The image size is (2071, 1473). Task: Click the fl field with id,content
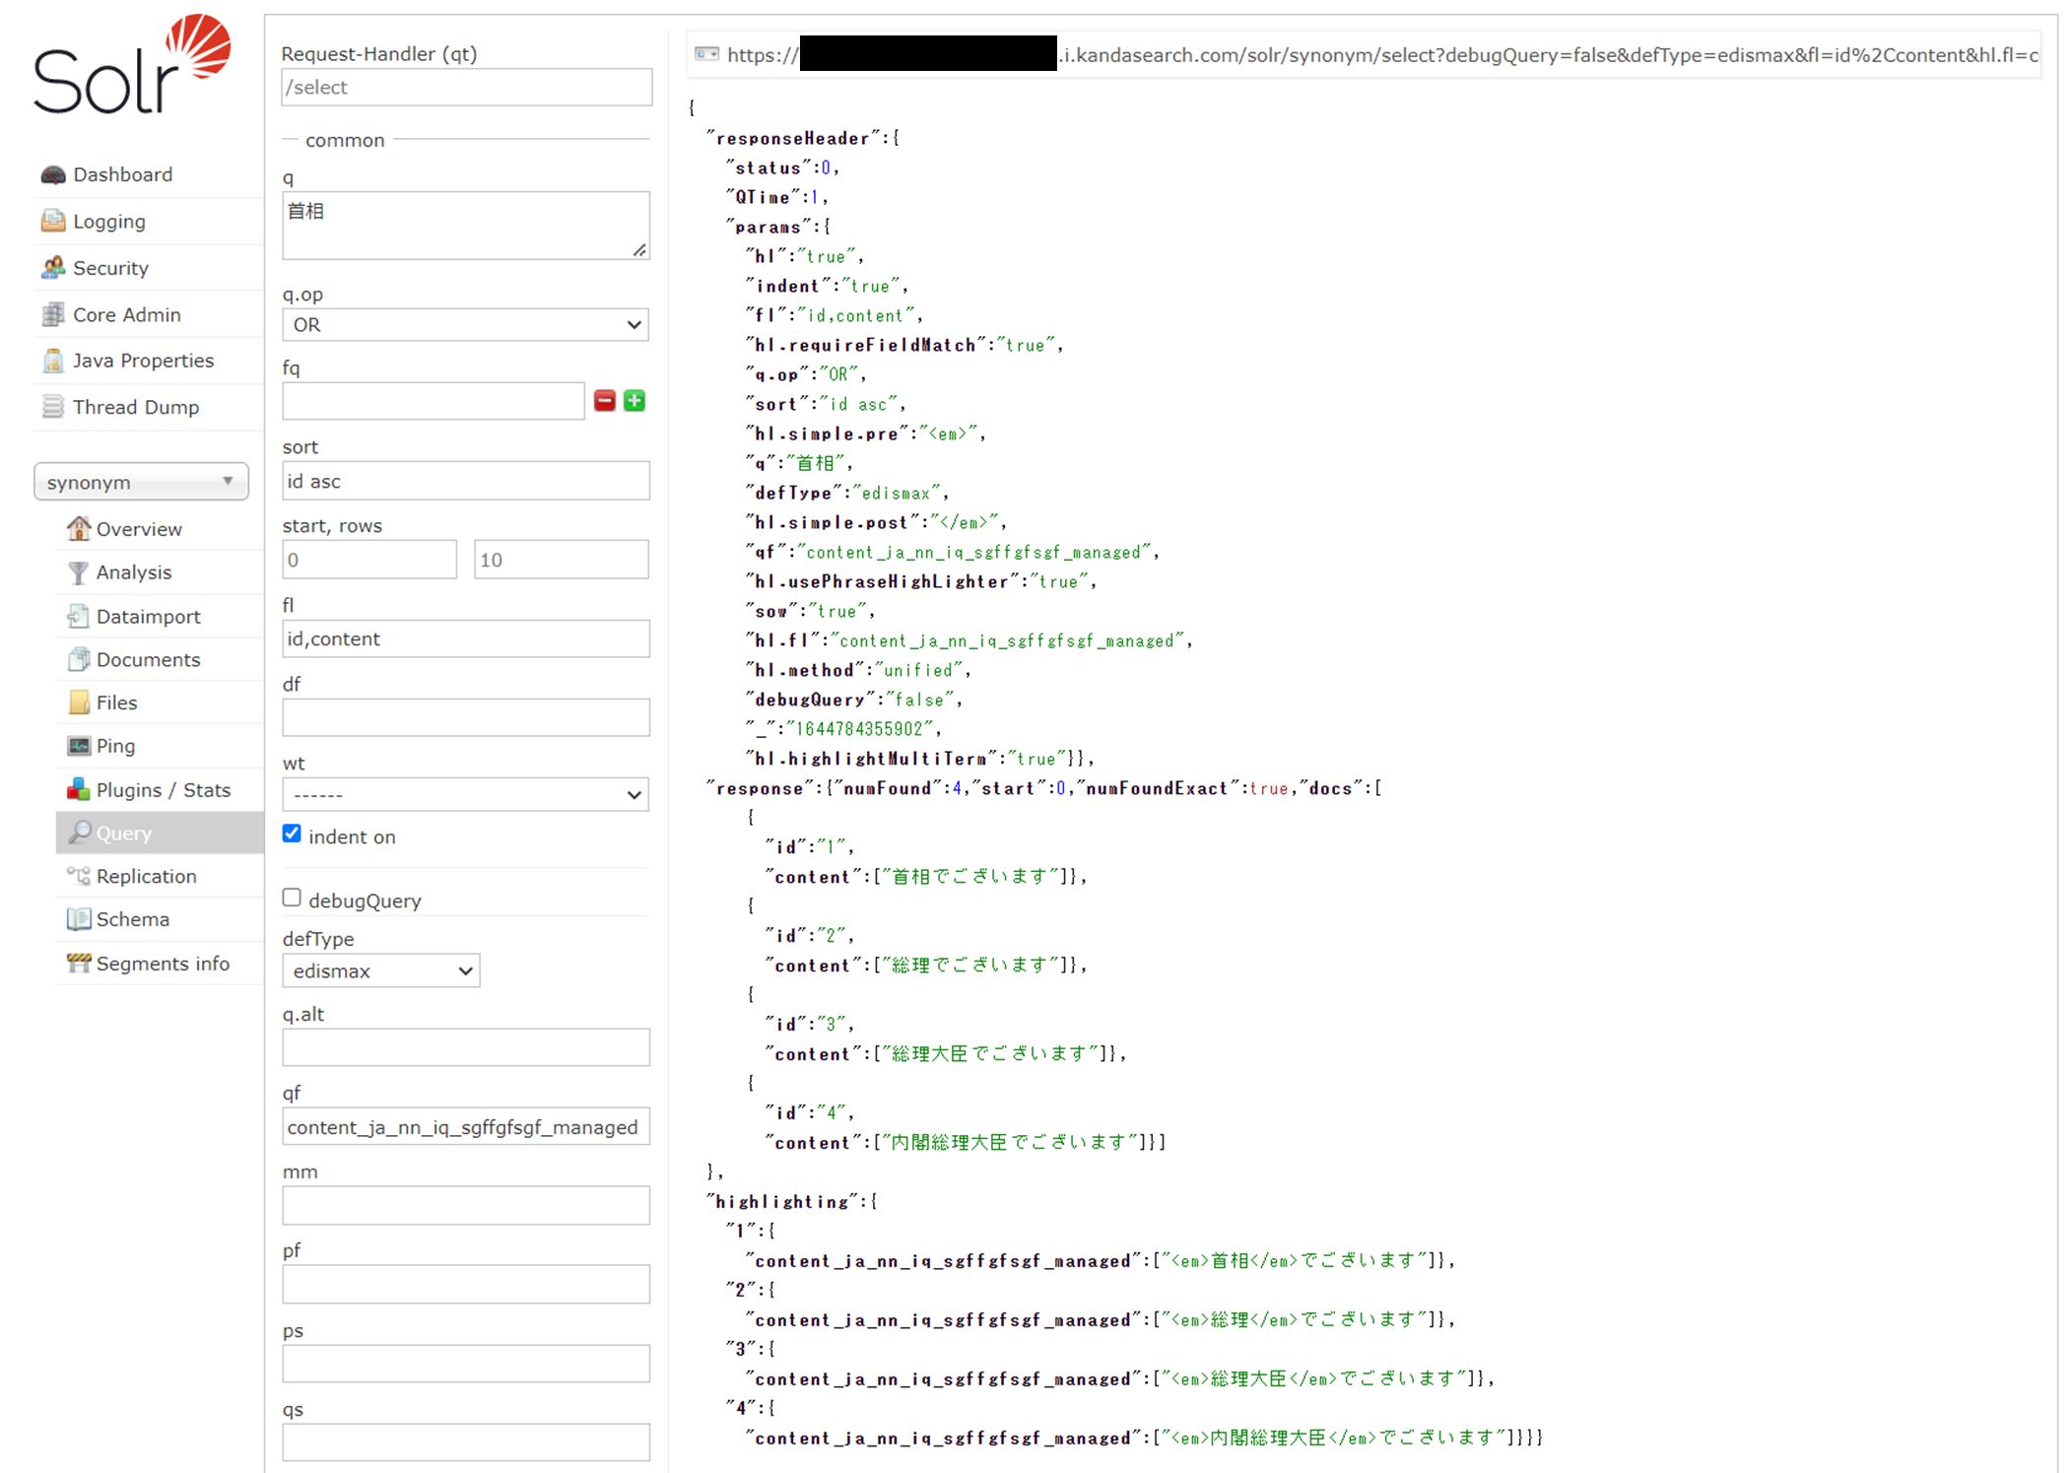coord(465,638)
